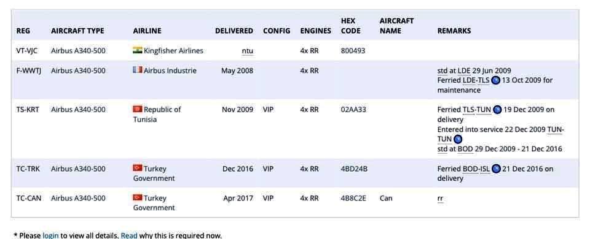Click Turkey flag in TC-TRK row

click(x=137, y=168)
